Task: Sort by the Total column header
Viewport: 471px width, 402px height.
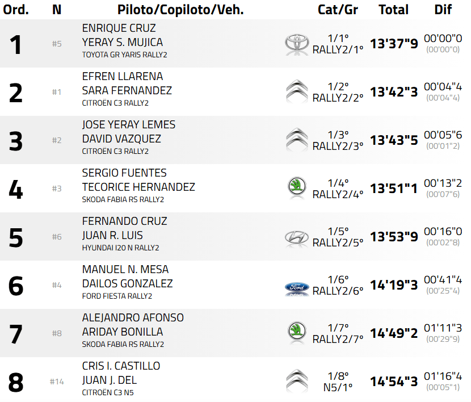Action: click(393, 10)
